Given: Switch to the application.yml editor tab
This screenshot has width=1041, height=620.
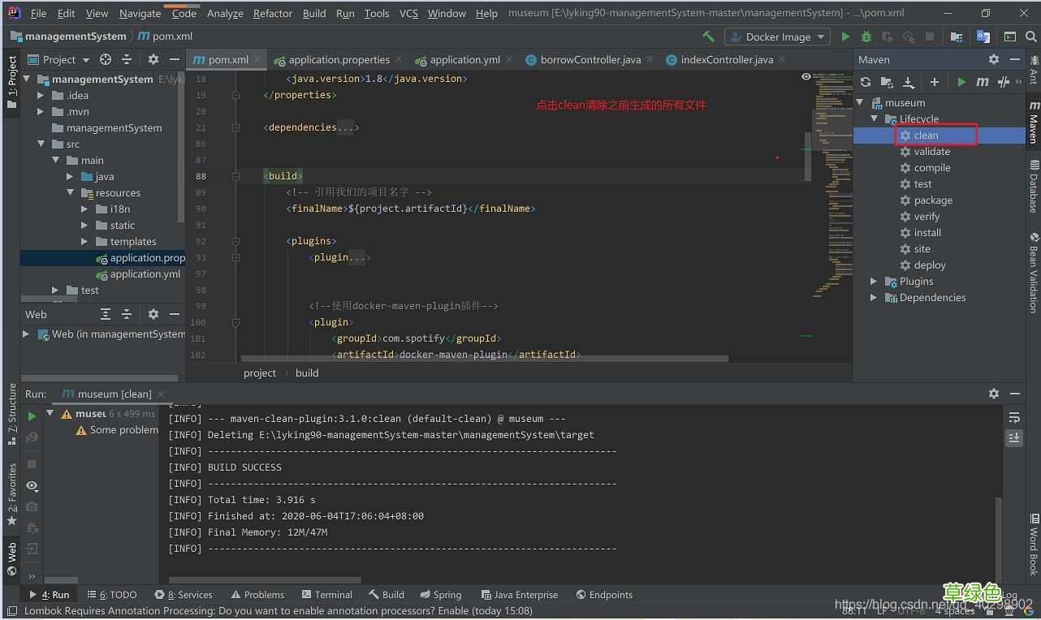Looking at the screenshot, I should (464, 59).
